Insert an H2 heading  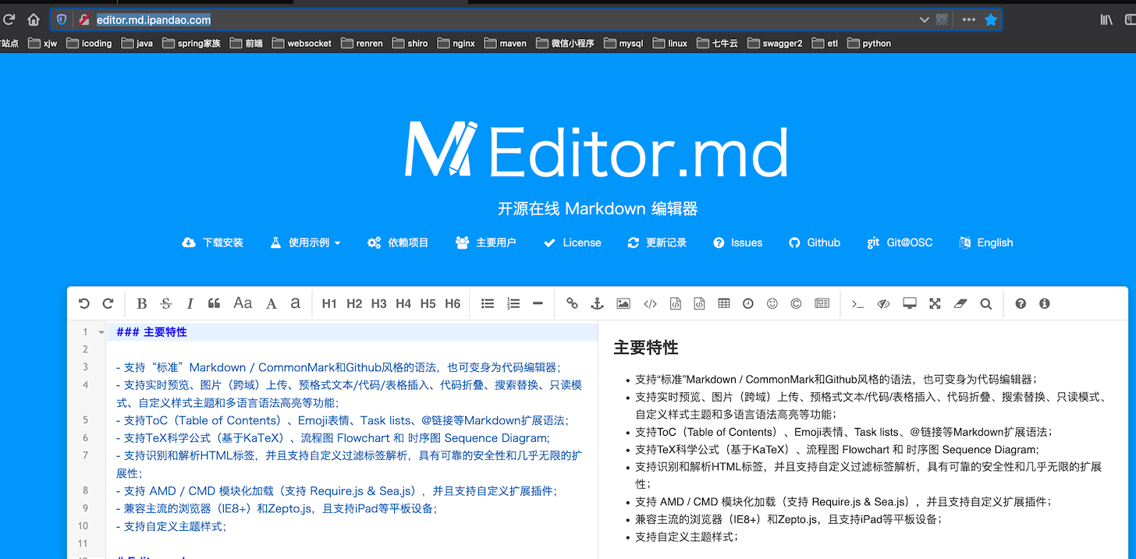[354, 304]
